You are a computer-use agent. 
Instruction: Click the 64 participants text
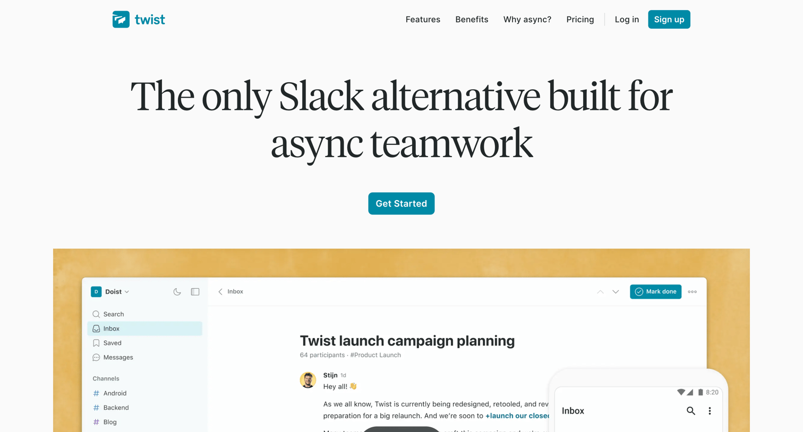(x=322, y=355)
